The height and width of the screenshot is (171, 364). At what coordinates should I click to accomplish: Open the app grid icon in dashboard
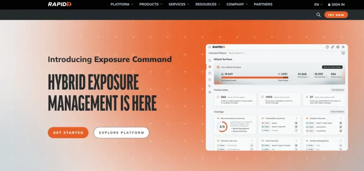coord(209,47)
